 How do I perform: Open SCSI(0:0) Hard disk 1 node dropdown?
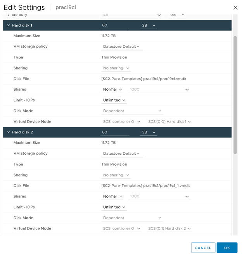click(170, 122)
